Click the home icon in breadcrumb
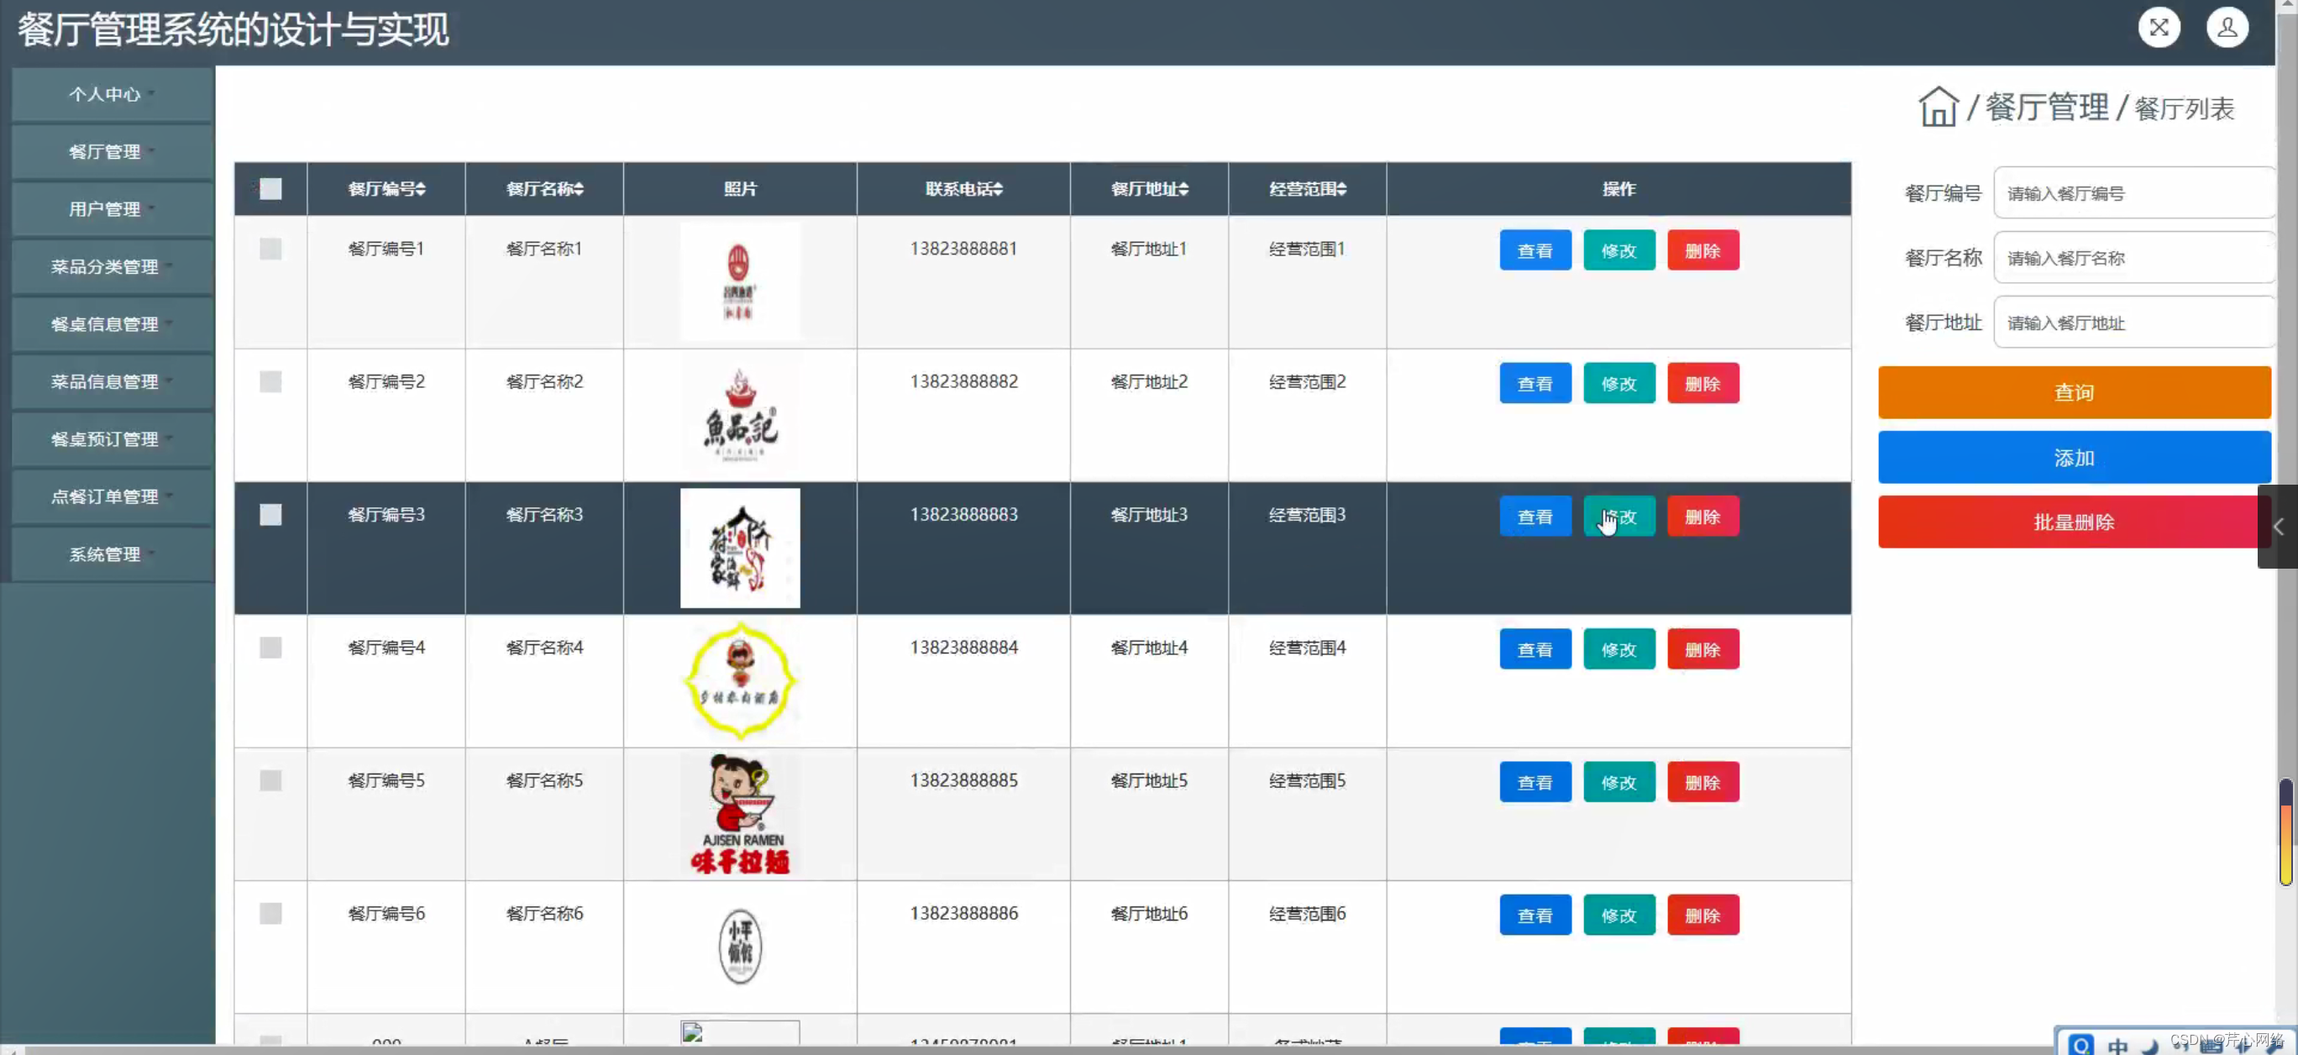2298x1055 pixels. 1938,107
